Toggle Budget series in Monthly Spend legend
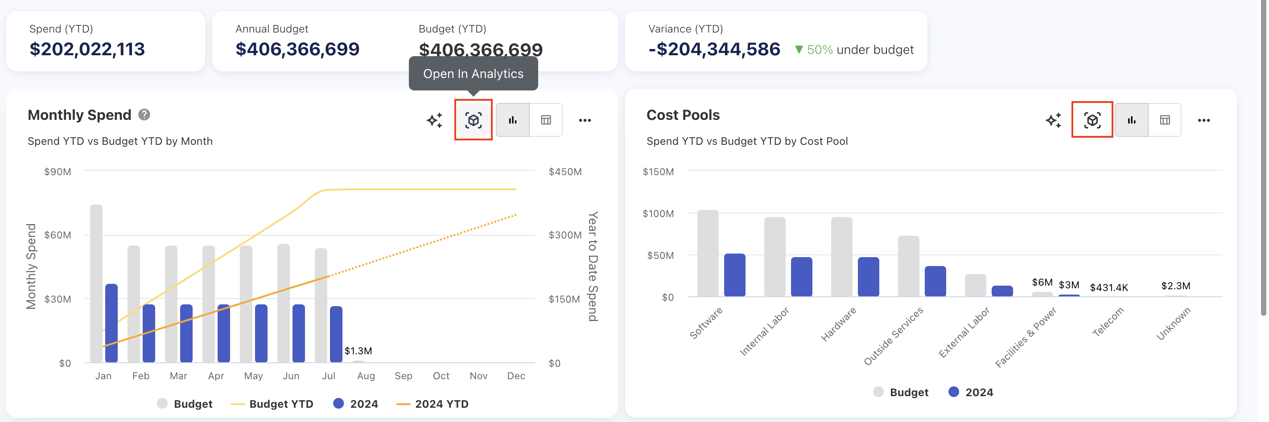The height and width of the screenshot is (422, 1269). tap(185, 404)
